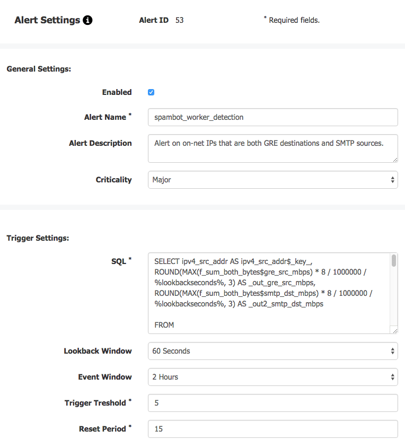Click the Alert Settings info icon
Image resolution: width=405 pixels, height=448 pixels.
tap(87, 20)
